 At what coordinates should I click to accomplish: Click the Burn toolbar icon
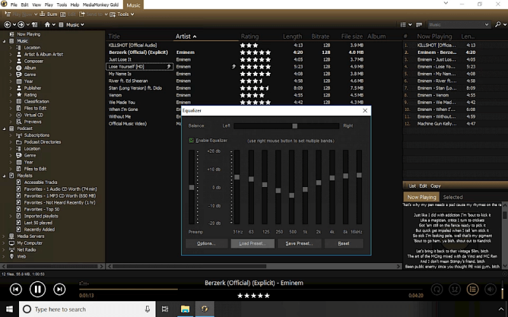pos(51,14)
